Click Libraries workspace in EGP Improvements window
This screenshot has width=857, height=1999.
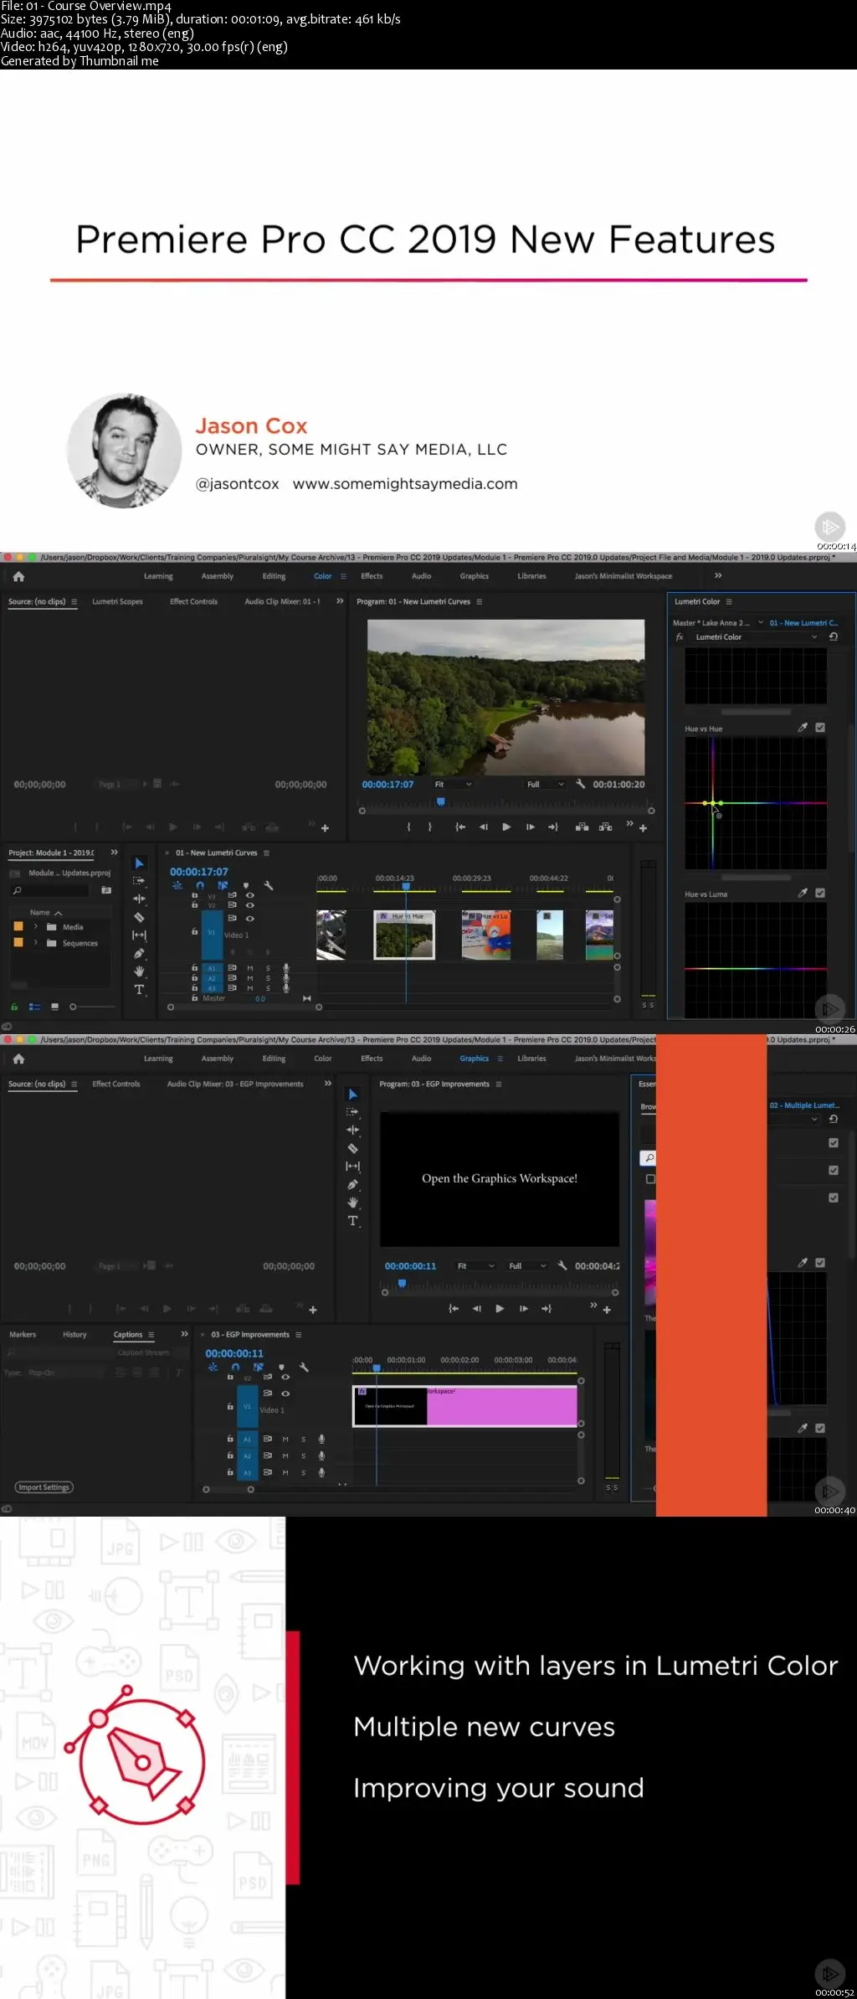[531, 1059]
